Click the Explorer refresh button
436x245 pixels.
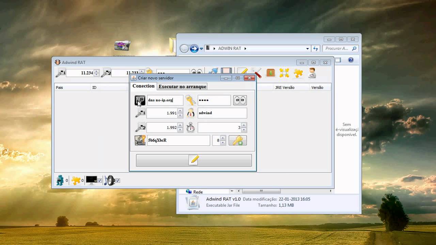(x=315, y=49)
